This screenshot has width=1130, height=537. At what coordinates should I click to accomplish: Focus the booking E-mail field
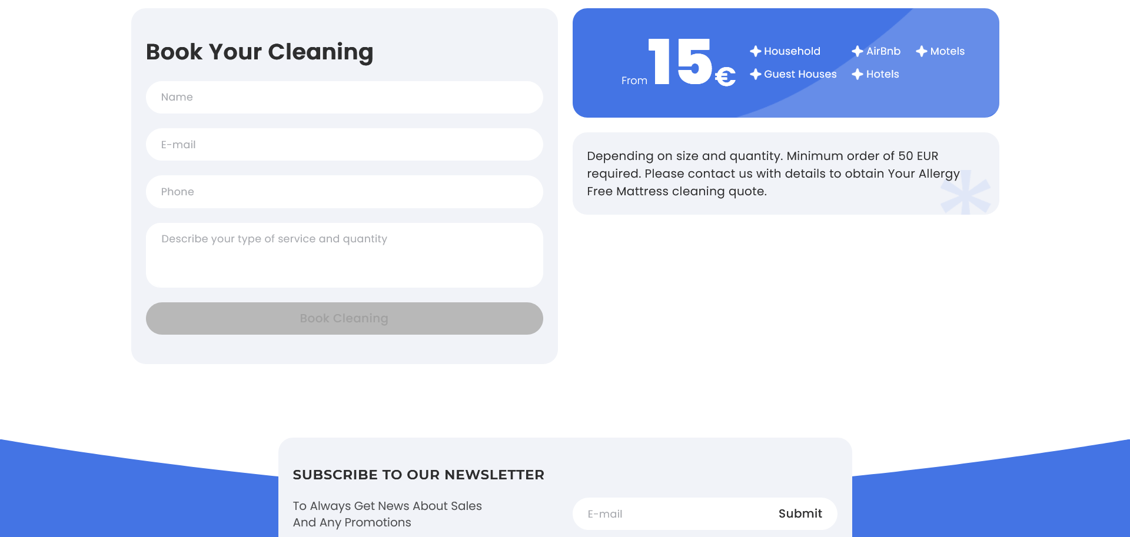tap(344, 145)
